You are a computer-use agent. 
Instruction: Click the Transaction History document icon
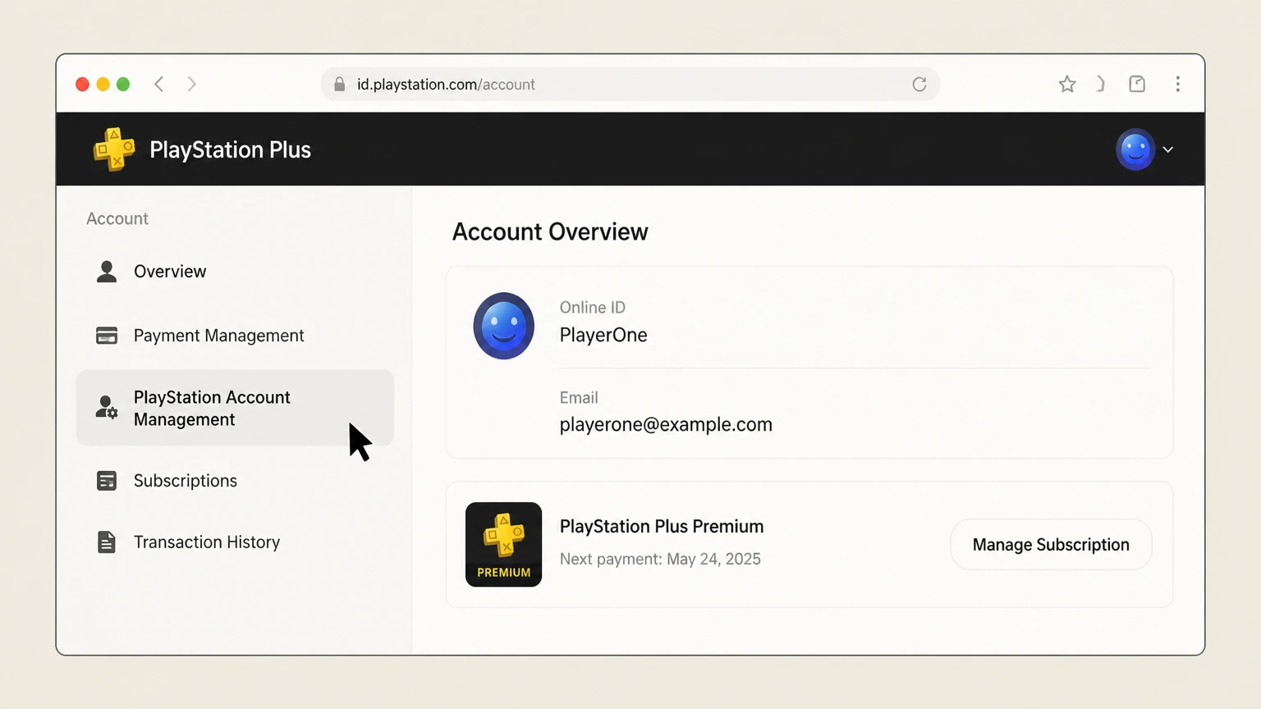click(x=107, y=542)
